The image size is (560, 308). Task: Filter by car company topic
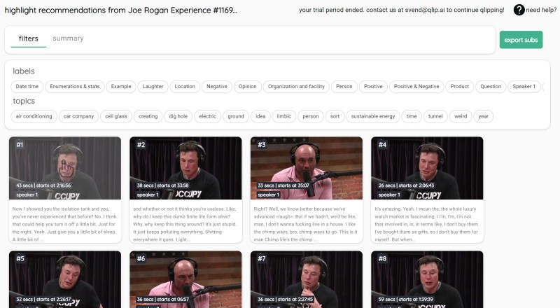click(x=78, y=116)
